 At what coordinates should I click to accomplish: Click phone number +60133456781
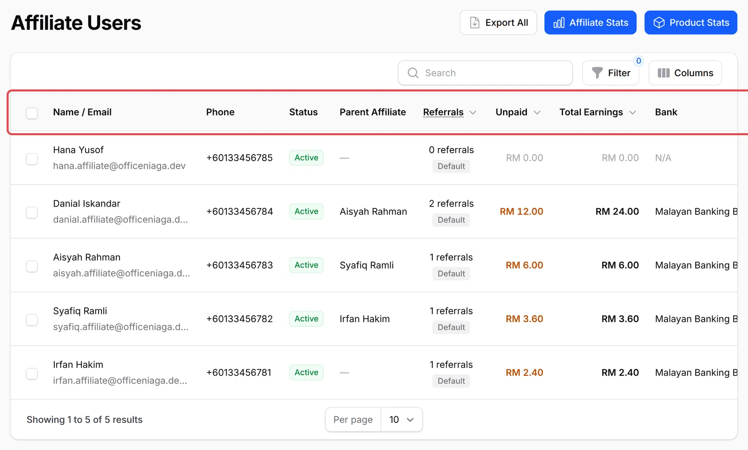pos(239,373)
